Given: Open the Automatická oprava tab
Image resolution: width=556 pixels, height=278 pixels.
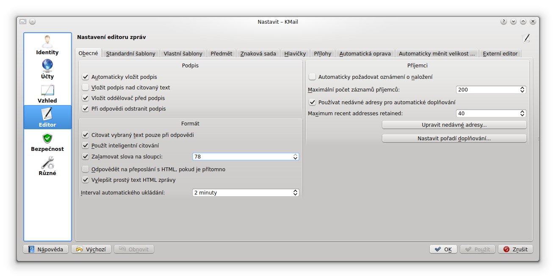Looking at the screenshot, I should pos(365,54).
